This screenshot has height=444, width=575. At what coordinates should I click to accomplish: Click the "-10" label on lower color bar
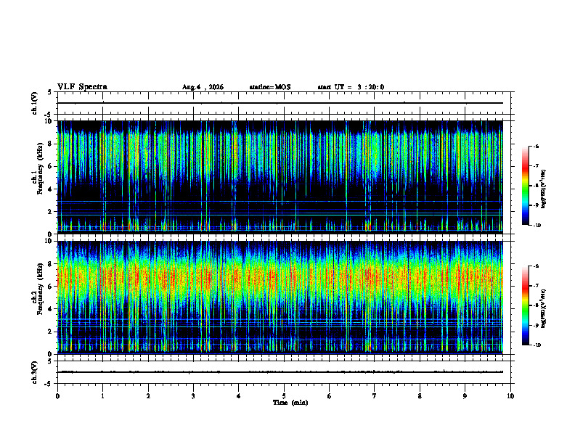pyautogui.click(x=537, y=345)
